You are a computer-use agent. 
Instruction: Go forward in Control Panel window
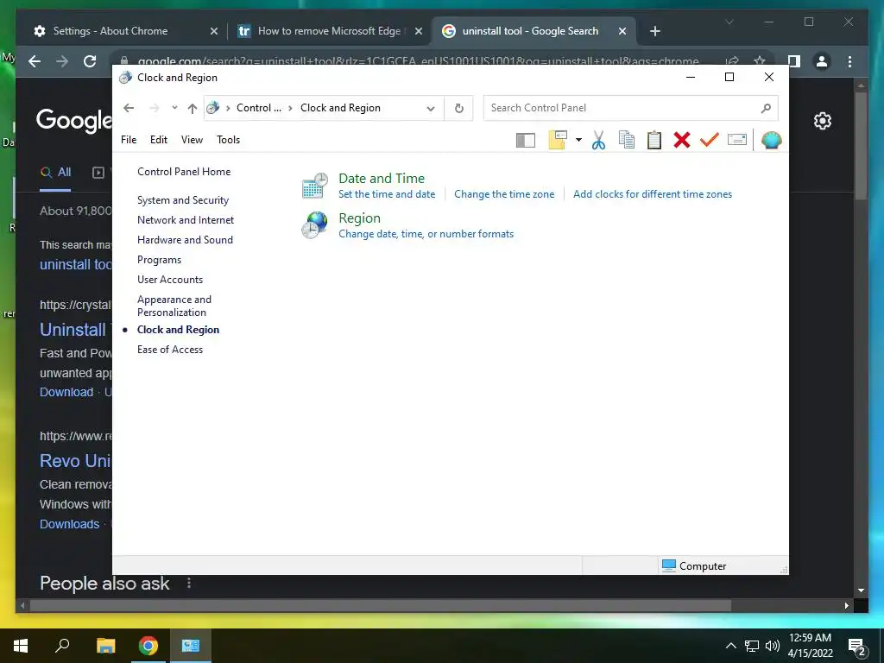155,108
